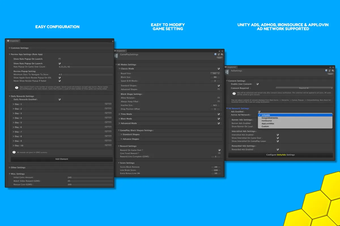Screen dimensions: 340x226
Task: Click the Add Element button
Action: point(62,159)
